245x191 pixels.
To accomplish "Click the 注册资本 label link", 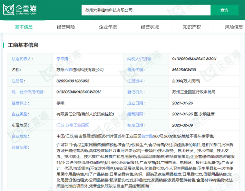I will pyautogui.click(x=135, y=81).
